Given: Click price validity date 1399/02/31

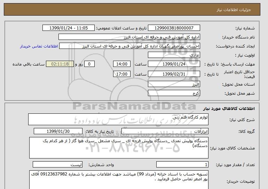Looking at the screenshot, I should click(174, 74).
